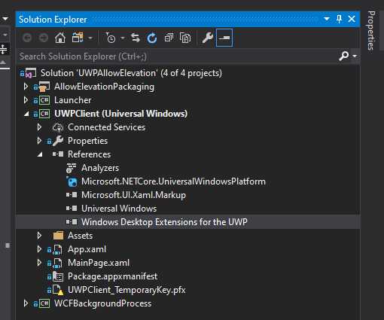
Task: Click the Package.appxmanifest file icon
Action: (58, 276)
